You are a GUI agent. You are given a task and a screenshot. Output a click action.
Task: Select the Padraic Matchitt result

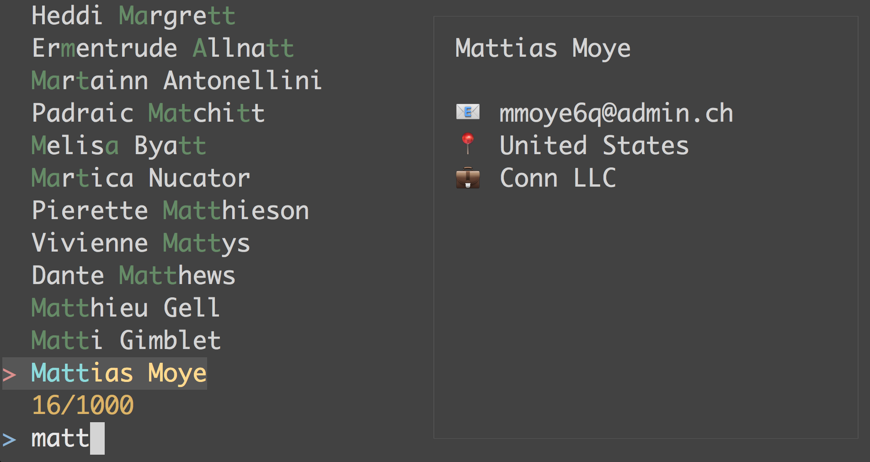click(148, 113)
